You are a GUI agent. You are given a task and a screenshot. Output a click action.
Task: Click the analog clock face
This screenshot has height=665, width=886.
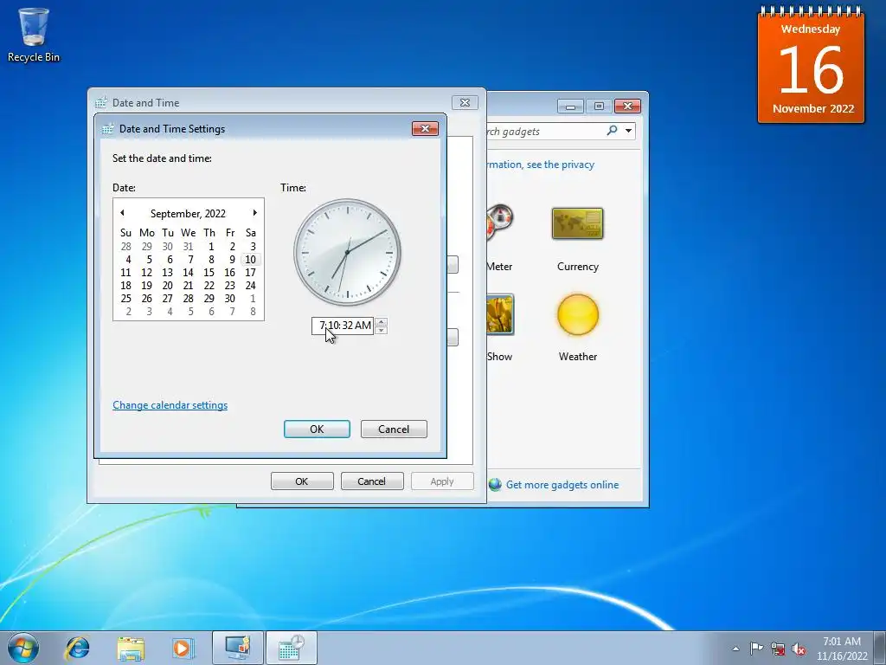click(x=347, y=252)
